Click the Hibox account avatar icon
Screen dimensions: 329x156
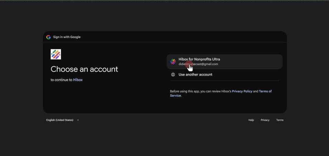pos(173,62)
